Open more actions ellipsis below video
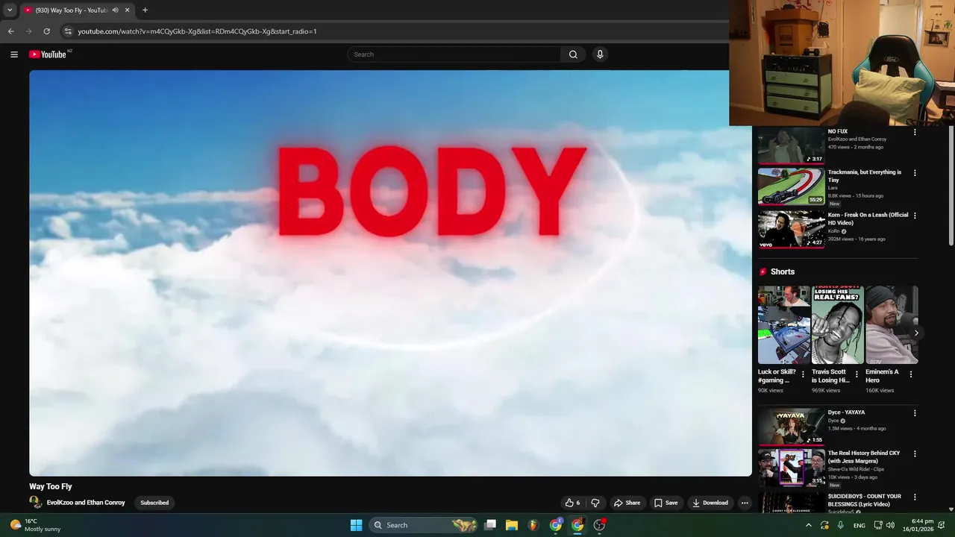Screen dimensions: 955x537 click(x=745, y=503)
